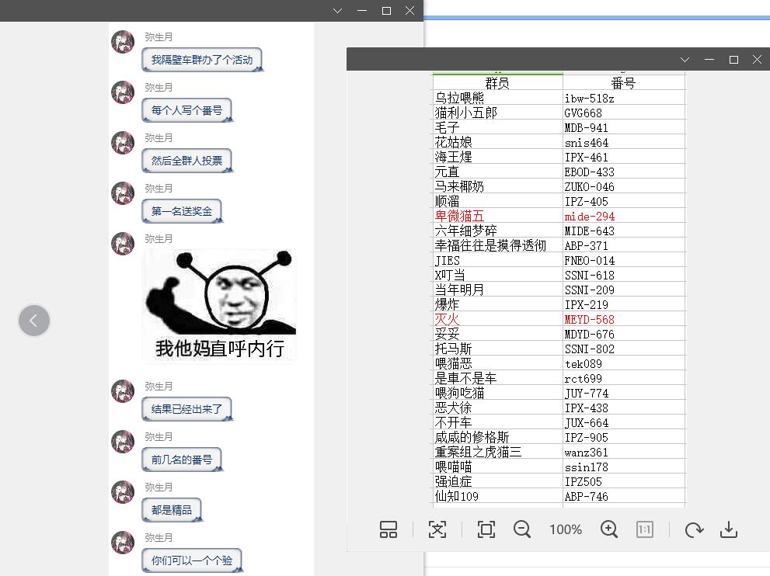This screenshot has width=770, height=576.
Task: Click the message bubble 每个人写个番号
Action: click(x=186, y=110)
